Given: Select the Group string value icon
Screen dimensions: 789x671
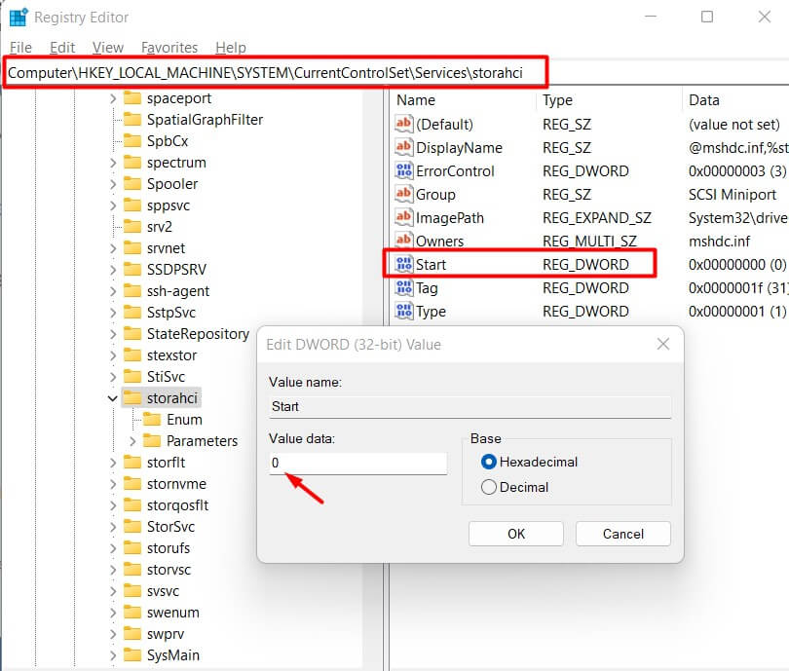Looking at the screenshot, I should point(403,194).
